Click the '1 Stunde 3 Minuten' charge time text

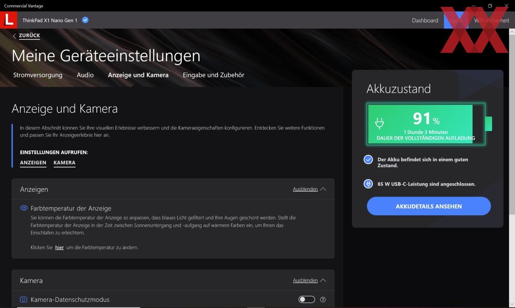pyautogui.click(x=426, y=132)
